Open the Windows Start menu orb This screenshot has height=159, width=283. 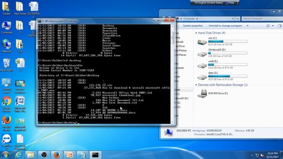coord(5,155)
